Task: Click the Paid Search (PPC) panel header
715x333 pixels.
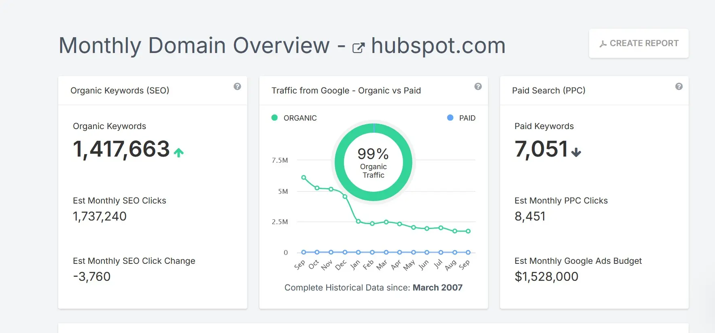Action: point(549,90)
